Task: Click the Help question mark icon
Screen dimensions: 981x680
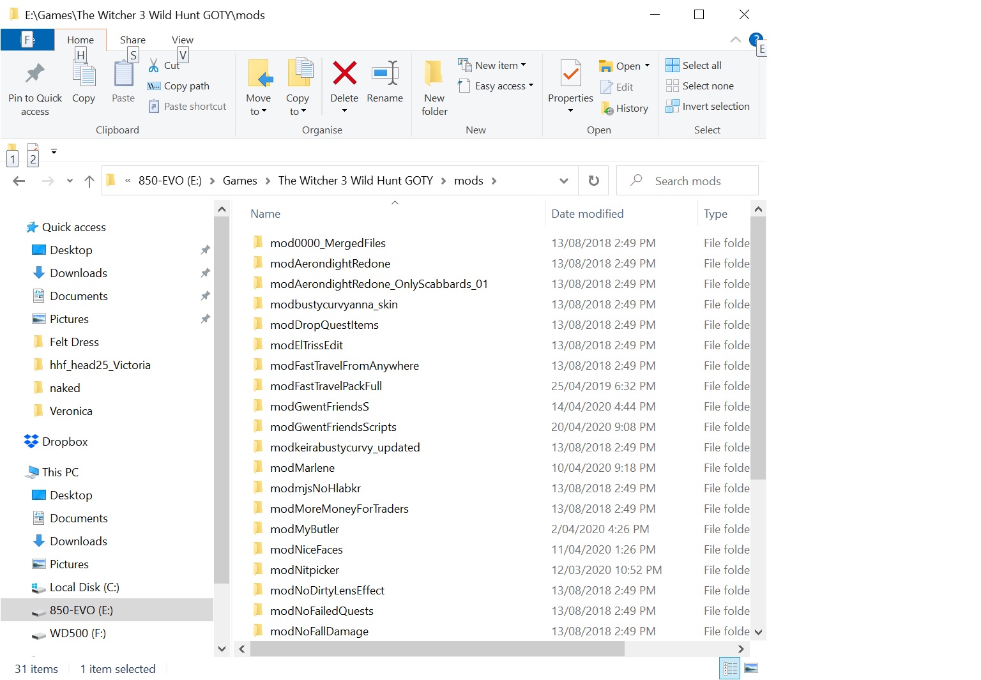Action: click(x=756, y=39)
